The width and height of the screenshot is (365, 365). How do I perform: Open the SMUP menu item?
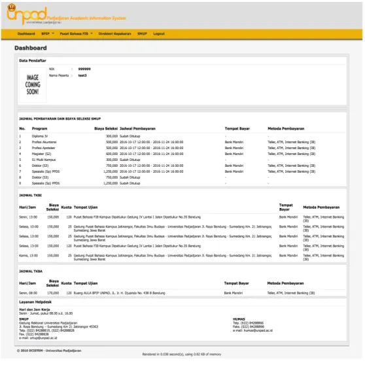(x=142, y=34)
